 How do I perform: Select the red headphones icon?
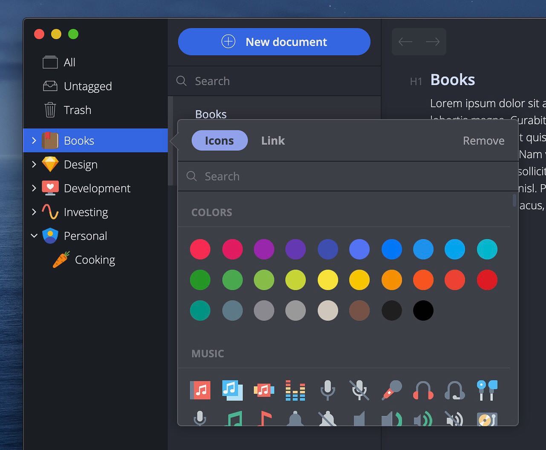[423, 390]
